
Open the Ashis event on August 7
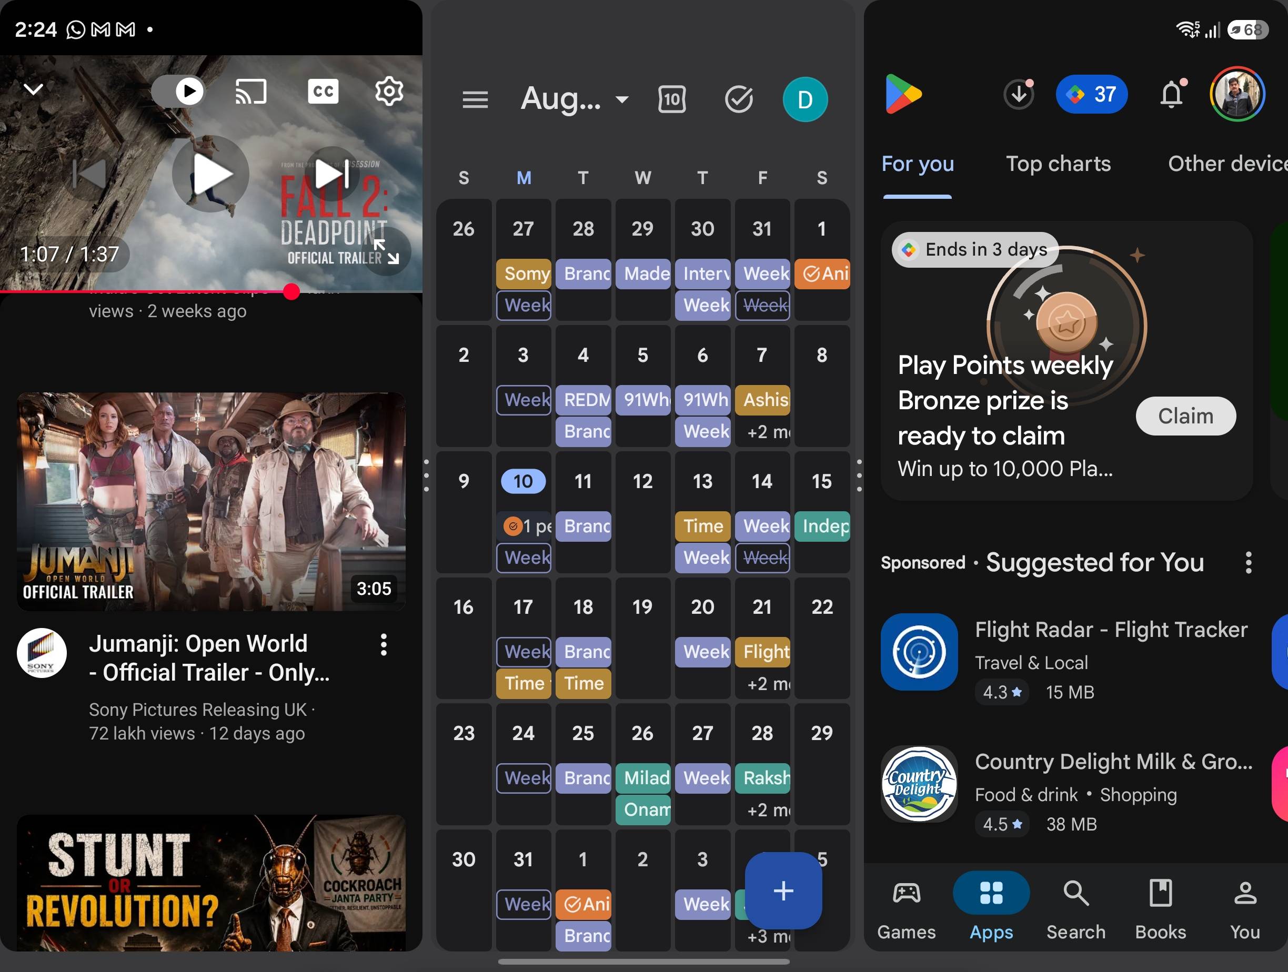point(763,400)
